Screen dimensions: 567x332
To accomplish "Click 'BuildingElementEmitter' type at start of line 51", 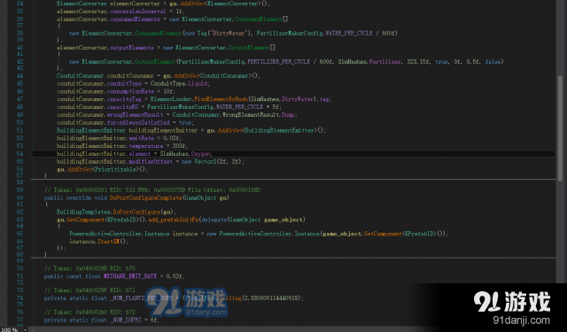I will click(x=91, y=130).
